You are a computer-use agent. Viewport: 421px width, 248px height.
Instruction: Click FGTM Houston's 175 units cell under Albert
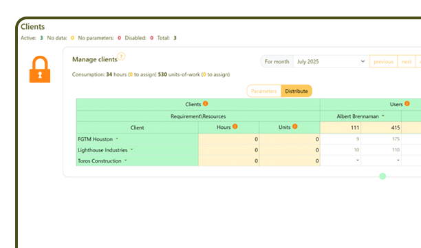click(x=381, y=139)
